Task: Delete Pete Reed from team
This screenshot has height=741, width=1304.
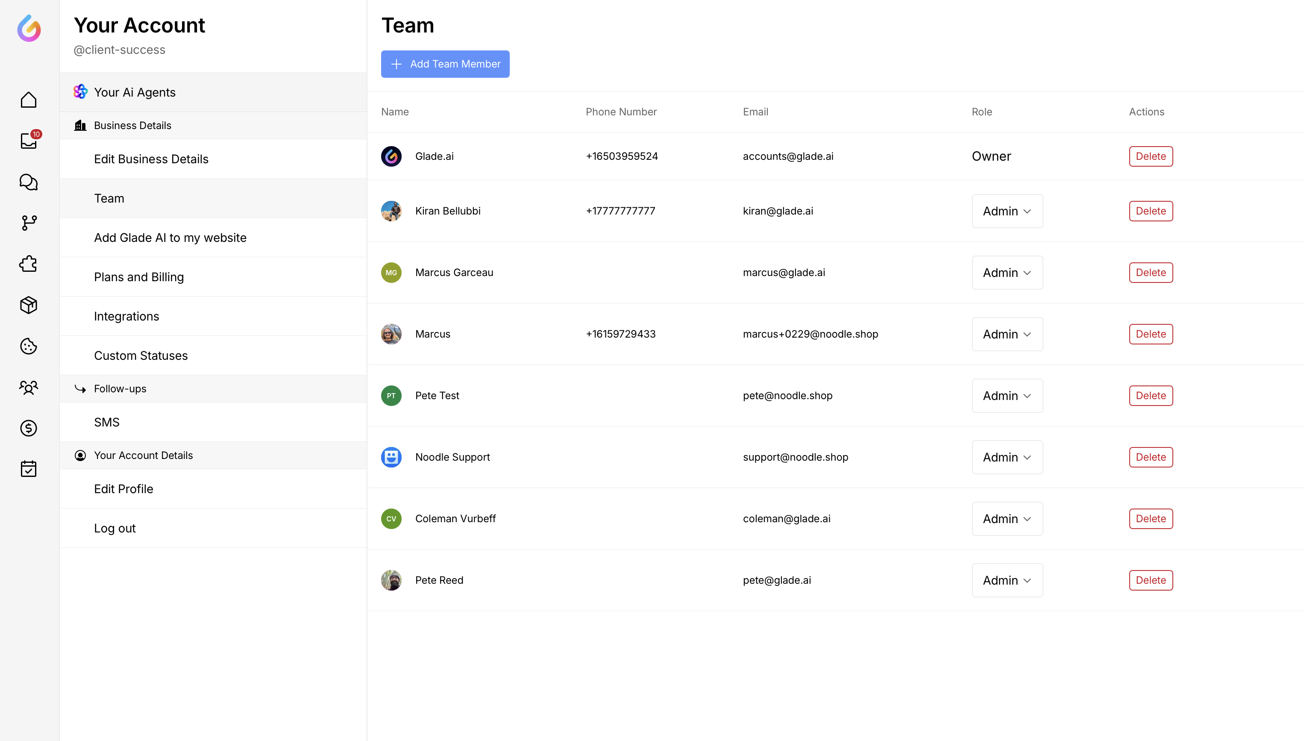Action: tap(1150, 580)
